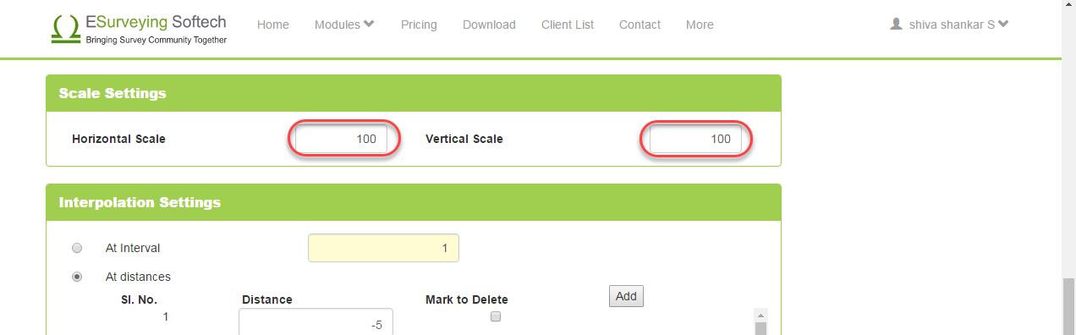
Task: Select the At distances radio button
Action: [77, 276]
